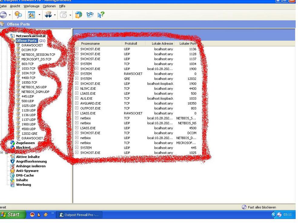This screenshot has height=223, width=298.
Task: Click the Fast alles blockieren status icon
Action: point(244,207)
